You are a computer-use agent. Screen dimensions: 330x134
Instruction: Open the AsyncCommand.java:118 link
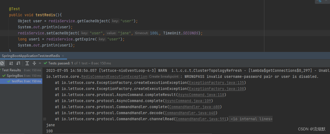coord(202,95)
